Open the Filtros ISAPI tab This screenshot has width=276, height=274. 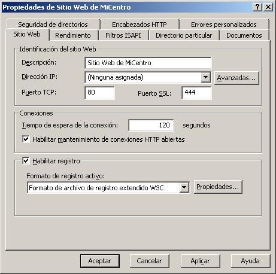click(x=123, y=35)
